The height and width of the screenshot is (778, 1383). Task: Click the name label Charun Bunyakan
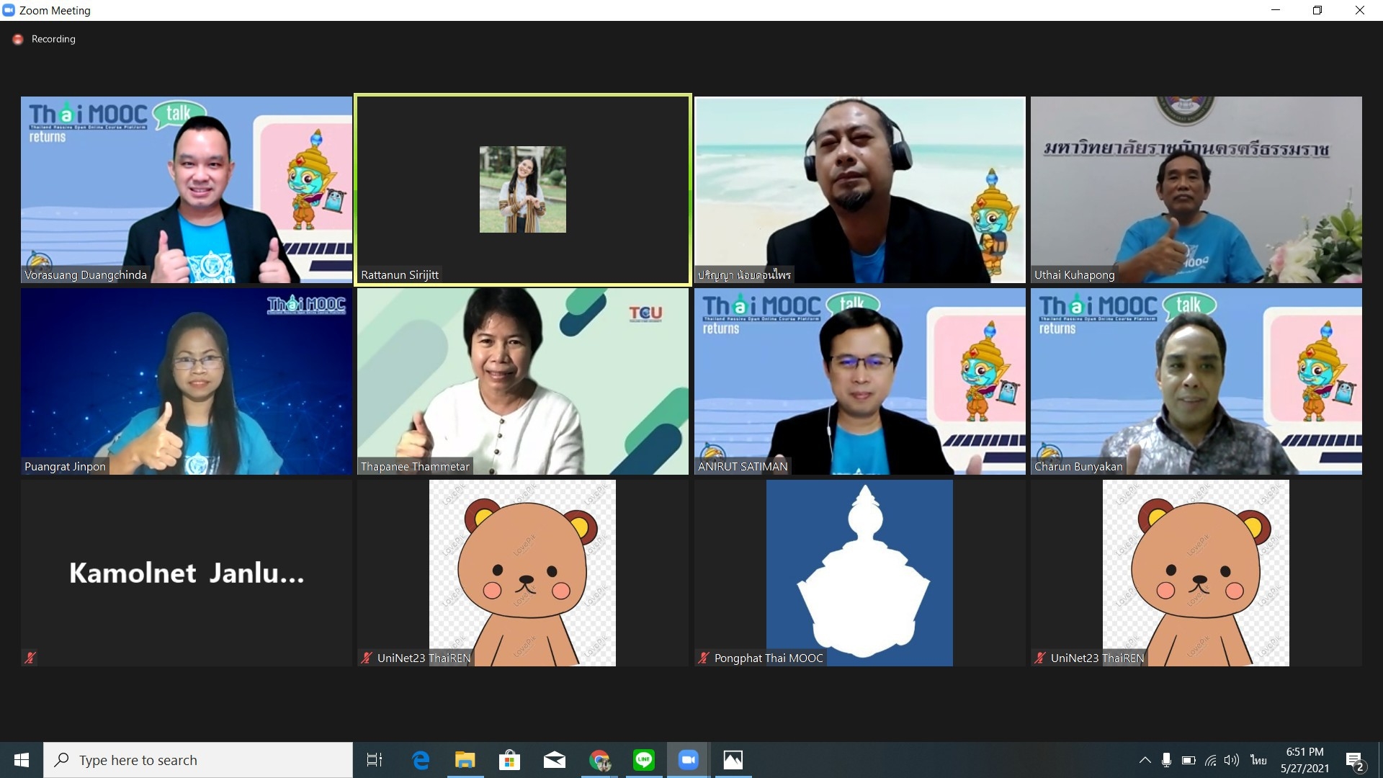point(1078,466)
